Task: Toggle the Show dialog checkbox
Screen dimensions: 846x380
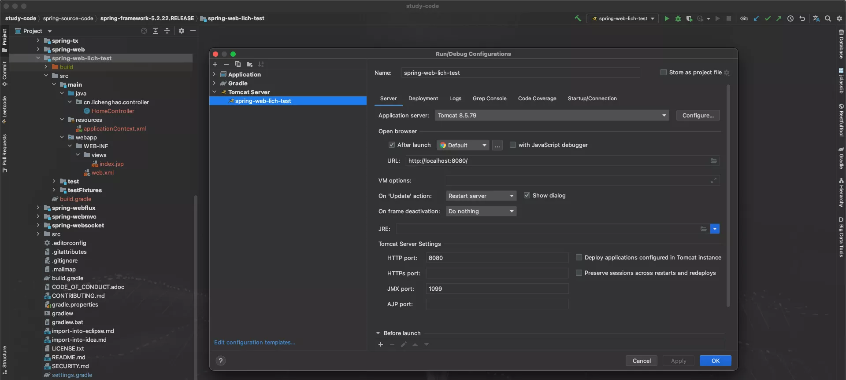Action: pos(527,195)
